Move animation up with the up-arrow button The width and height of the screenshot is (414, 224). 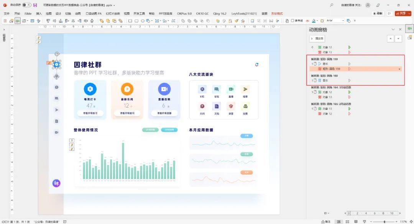coord(391,39)
